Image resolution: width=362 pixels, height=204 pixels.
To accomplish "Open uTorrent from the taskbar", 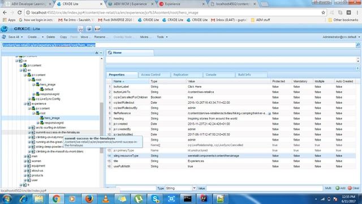I will tap(138, 199).
